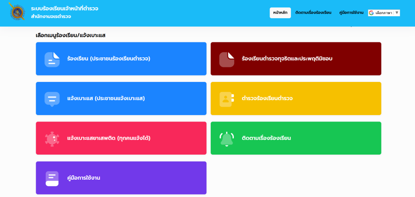Select the หน้าหลัก navigation tab

(x=280, y=13)
